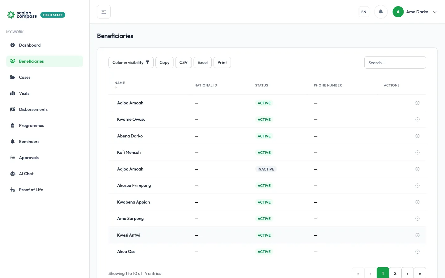The width and height of the screenshot is (445, 278).
Task: Open the Cases menu item
Action: 44,77
